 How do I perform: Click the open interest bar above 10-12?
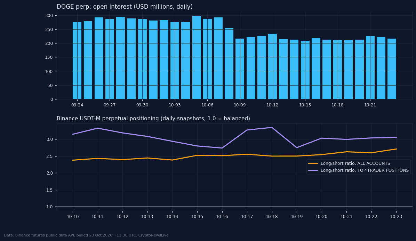(272, 66)
